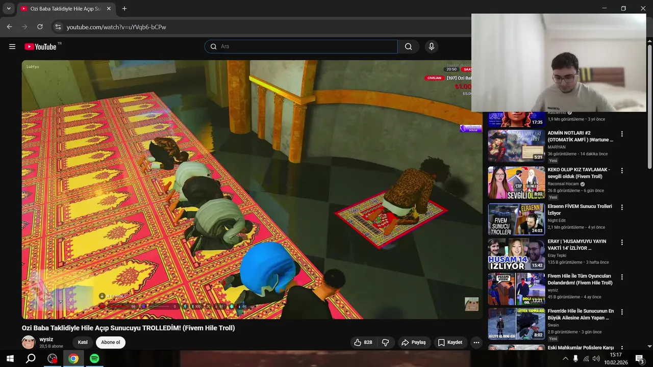Screen dimensions: 653x367
Task: Open Eski Mahkumlar Polislere Karşı video title
Action: pos(581,348)
